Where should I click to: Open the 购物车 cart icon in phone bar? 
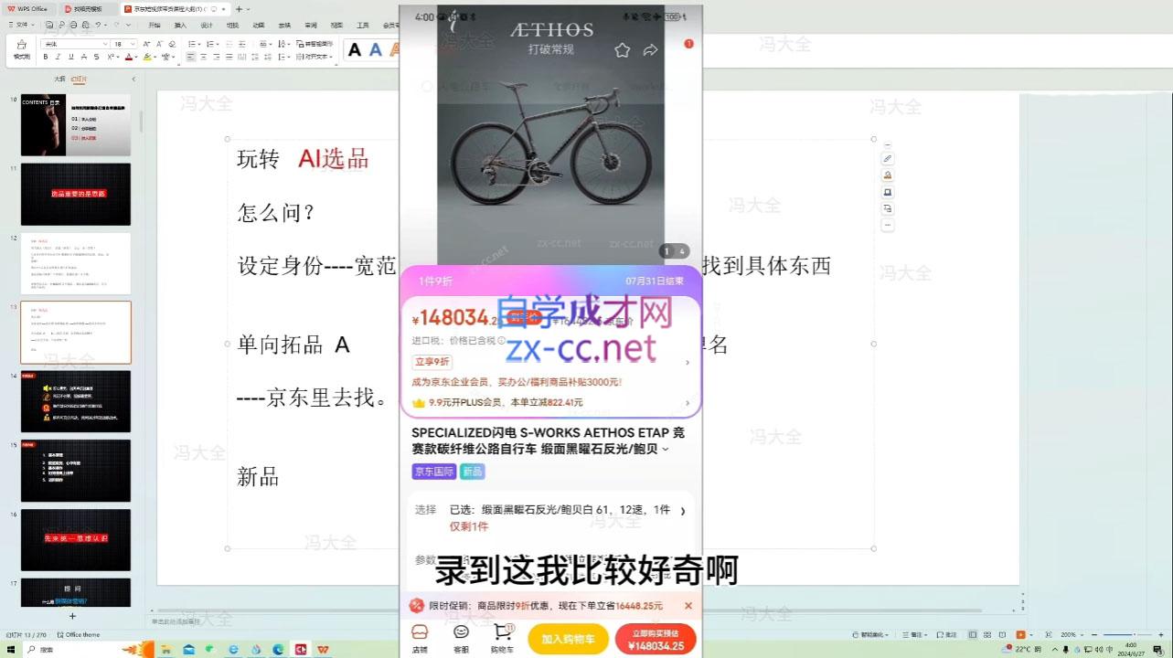coord(502,637)
